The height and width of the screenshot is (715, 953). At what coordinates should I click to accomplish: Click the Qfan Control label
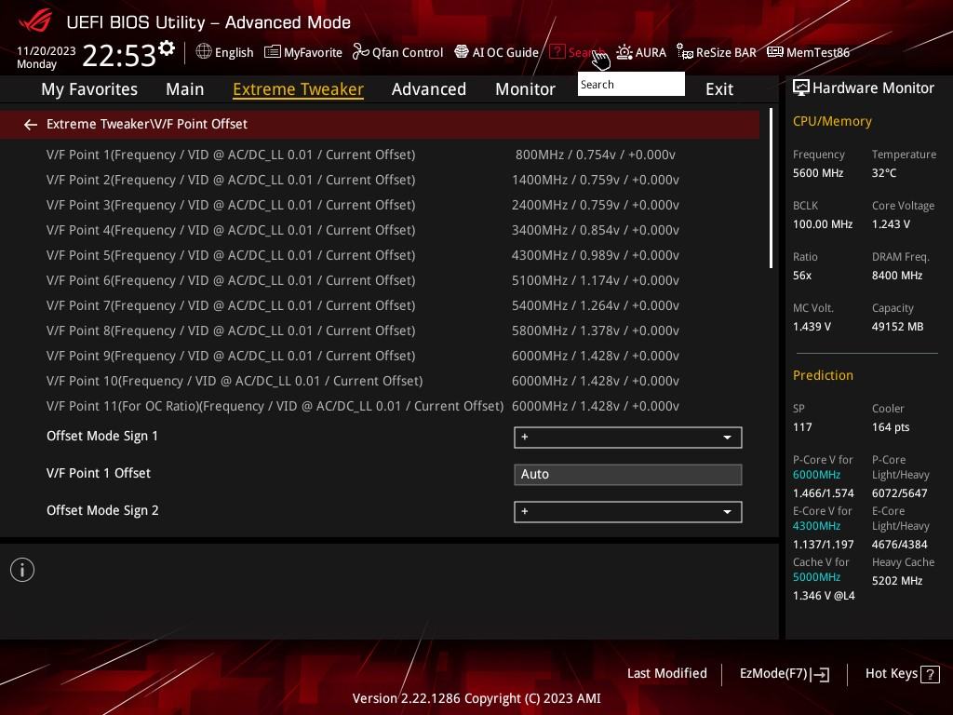(408, 52)
